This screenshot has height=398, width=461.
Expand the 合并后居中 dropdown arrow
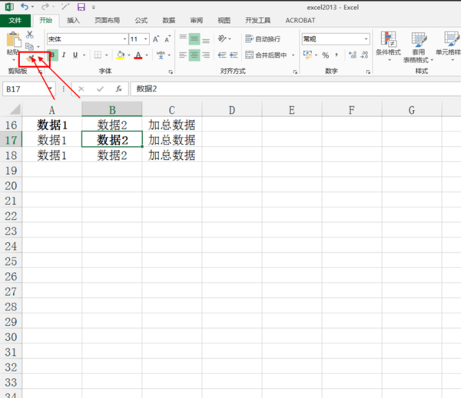(294, 55)
